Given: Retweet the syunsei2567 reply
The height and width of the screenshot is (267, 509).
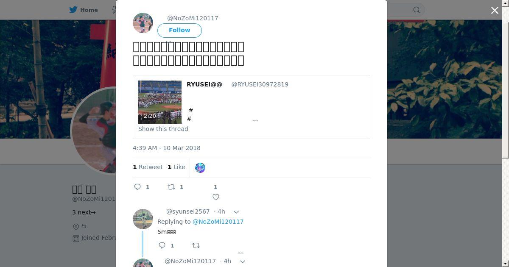Looking at the screenshot, I should [196, 245].
